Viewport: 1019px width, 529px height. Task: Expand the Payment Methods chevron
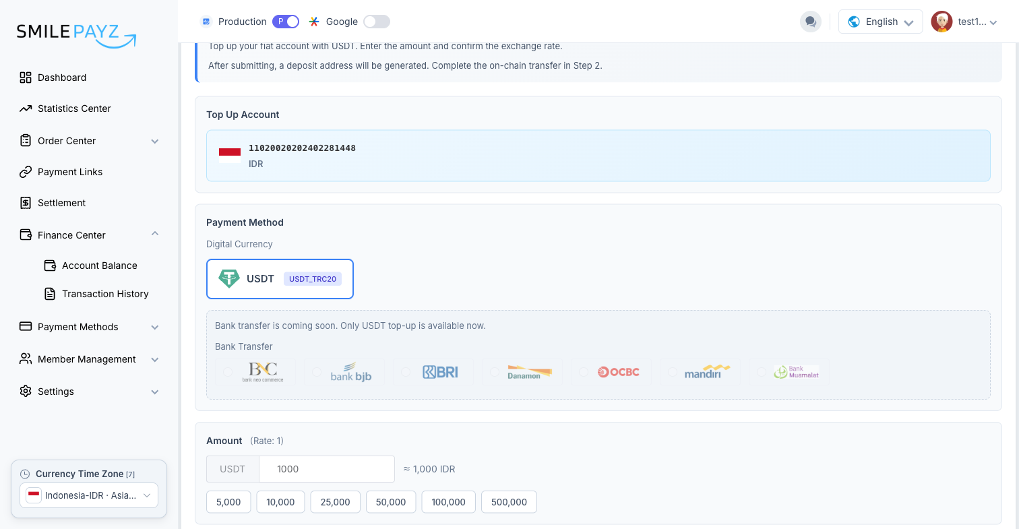155,328
